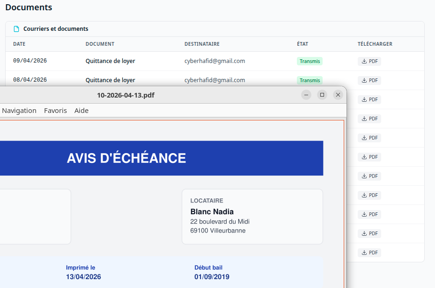
Task: Click the 69100 Villeurbanne line
Action: click(218, 231)
